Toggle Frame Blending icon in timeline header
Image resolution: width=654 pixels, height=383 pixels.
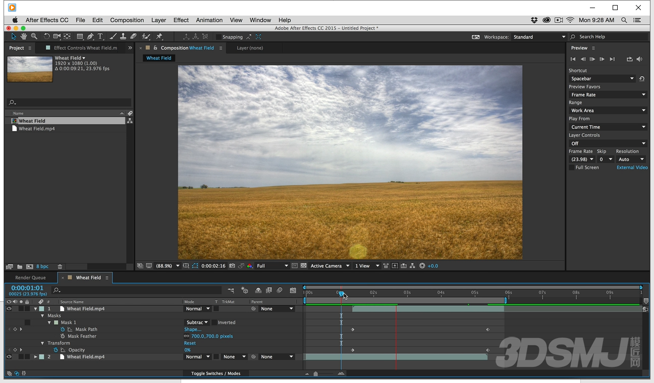(269, 290)
